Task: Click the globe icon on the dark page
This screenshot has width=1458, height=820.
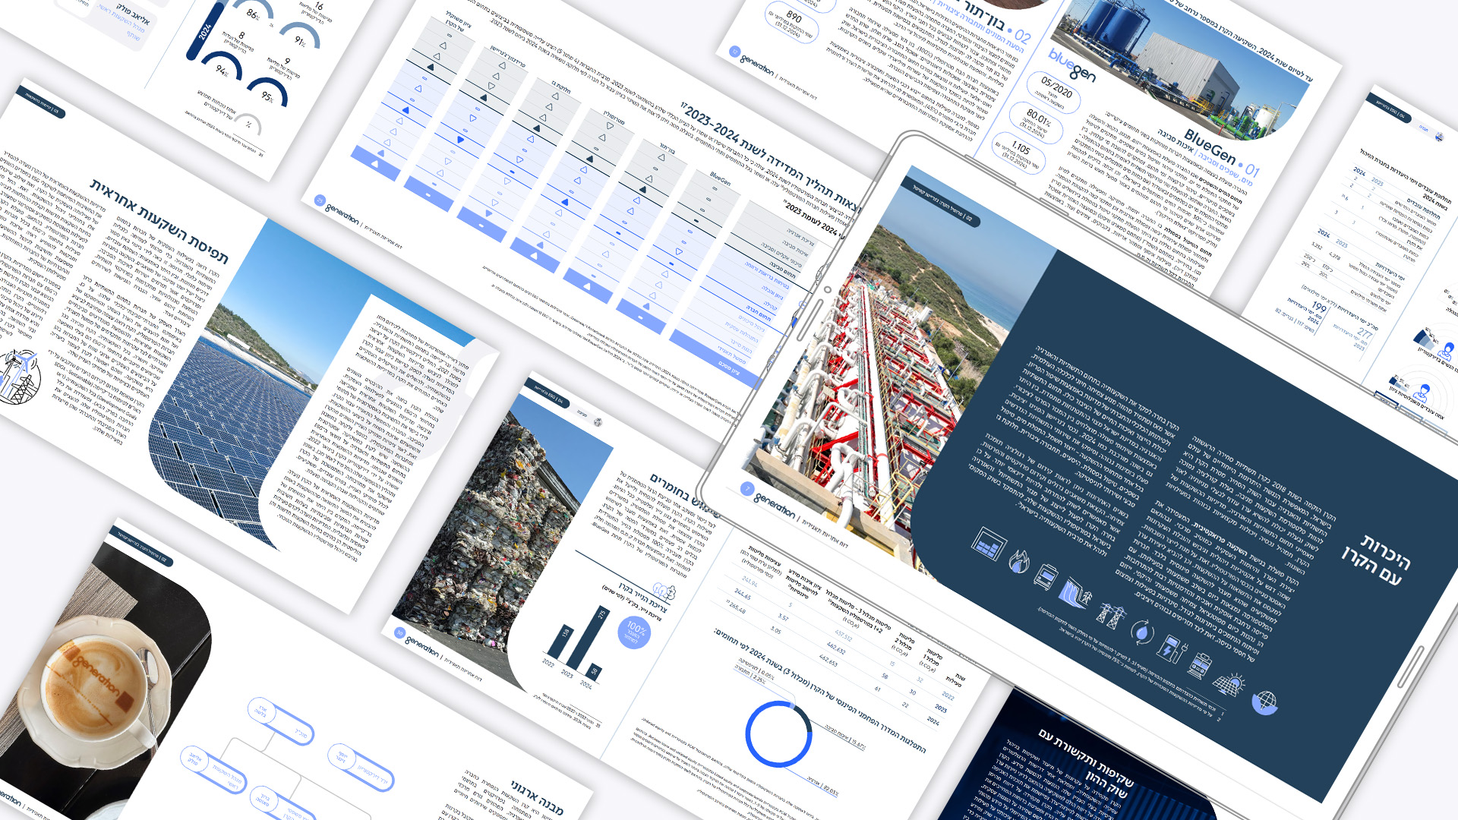Action: pyautogui.click(x=1264, y=702)
